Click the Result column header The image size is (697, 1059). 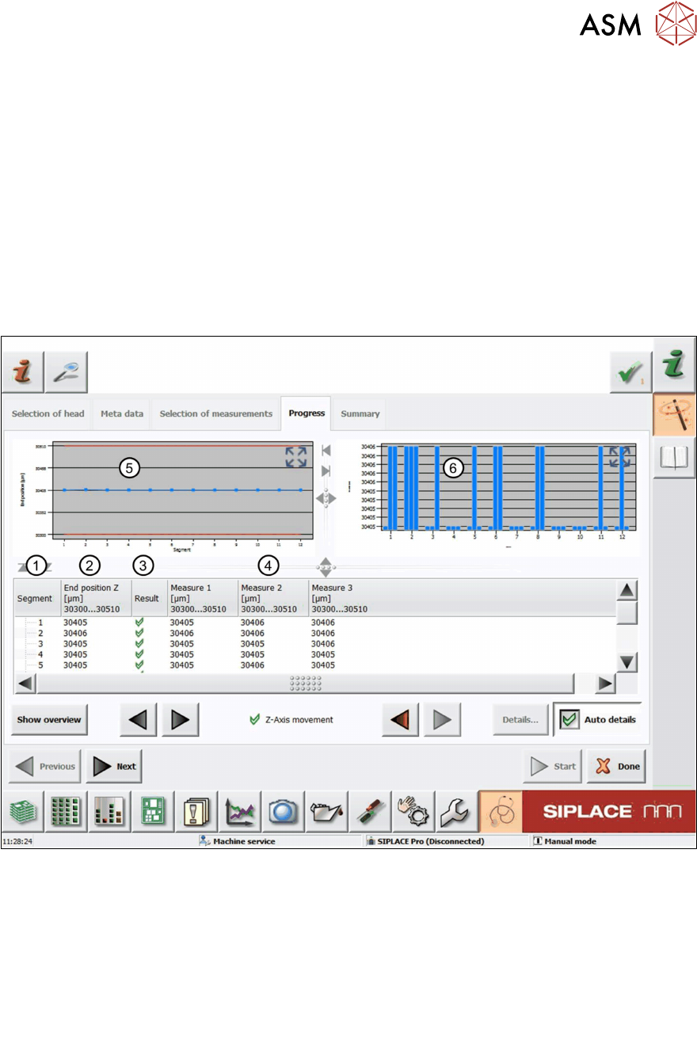[x=149, y=599]
